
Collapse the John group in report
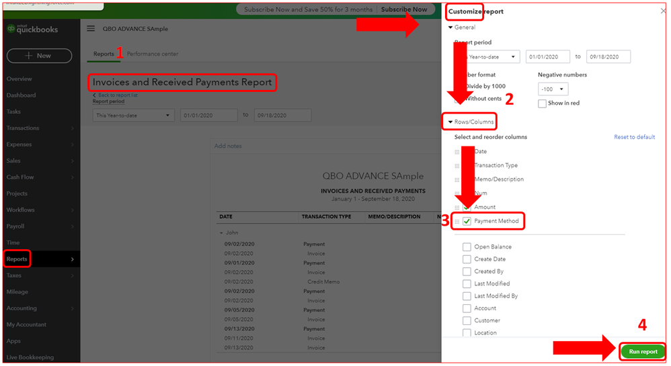coord(221,233)
